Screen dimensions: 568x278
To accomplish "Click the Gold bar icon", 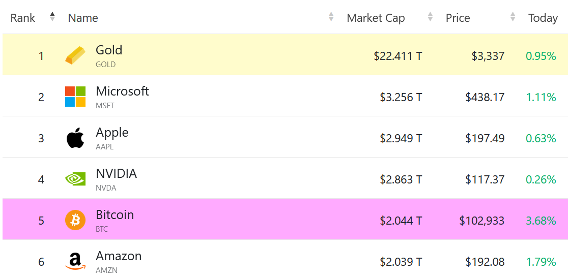I will coord(75,55).
